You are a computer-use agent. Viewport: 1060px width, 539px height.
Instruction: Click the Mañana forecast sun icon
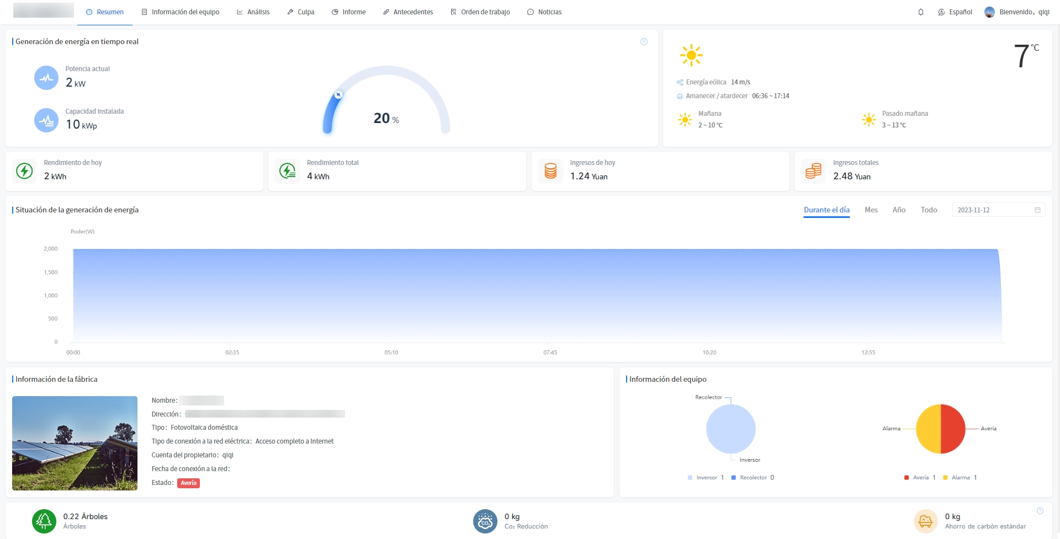click(x=685, y=120)
